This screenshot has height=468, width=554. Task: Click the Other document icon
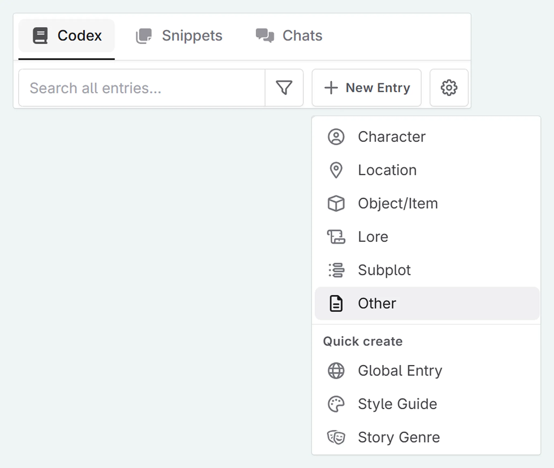coord(336,303)
